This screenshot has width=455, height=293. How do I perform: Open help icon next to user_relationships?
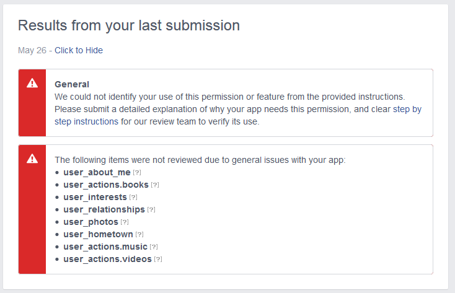151,209
